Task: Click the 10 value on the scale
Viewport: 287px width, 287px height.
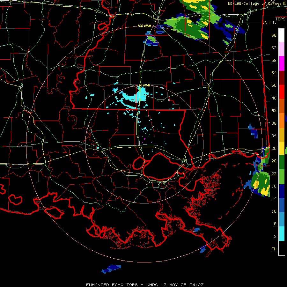Action: 274,211
